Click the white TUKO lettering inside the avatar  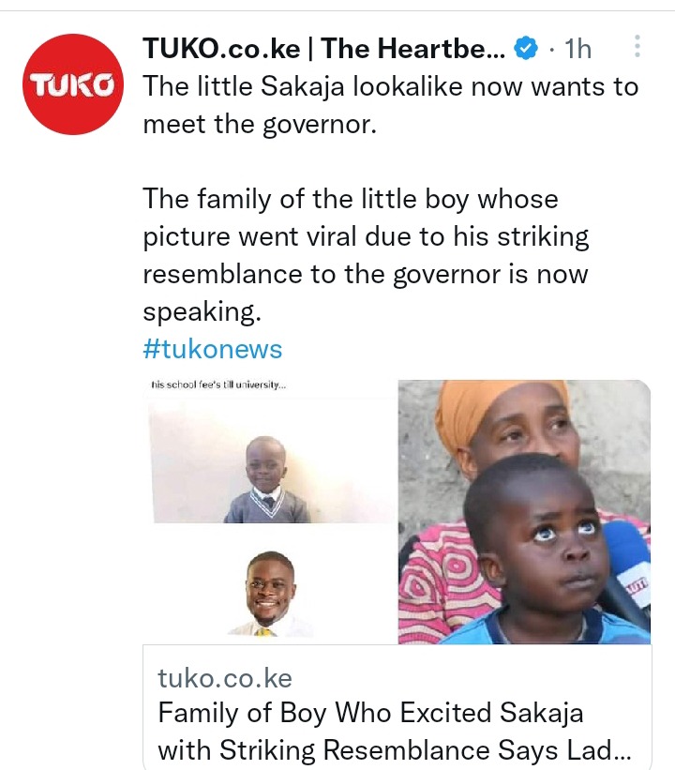click(73, 86)
